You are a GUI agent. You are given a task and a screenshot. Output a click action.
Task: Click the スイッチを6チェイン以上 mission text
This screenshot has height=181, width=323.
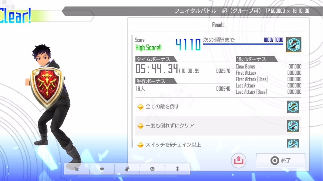(x=173, y=145)
